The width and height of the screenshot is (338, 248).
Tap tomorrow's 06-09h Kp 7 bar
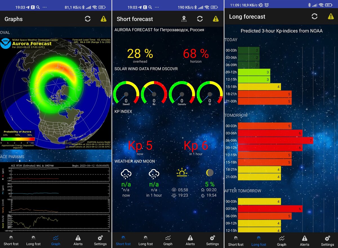click(275, 140)
